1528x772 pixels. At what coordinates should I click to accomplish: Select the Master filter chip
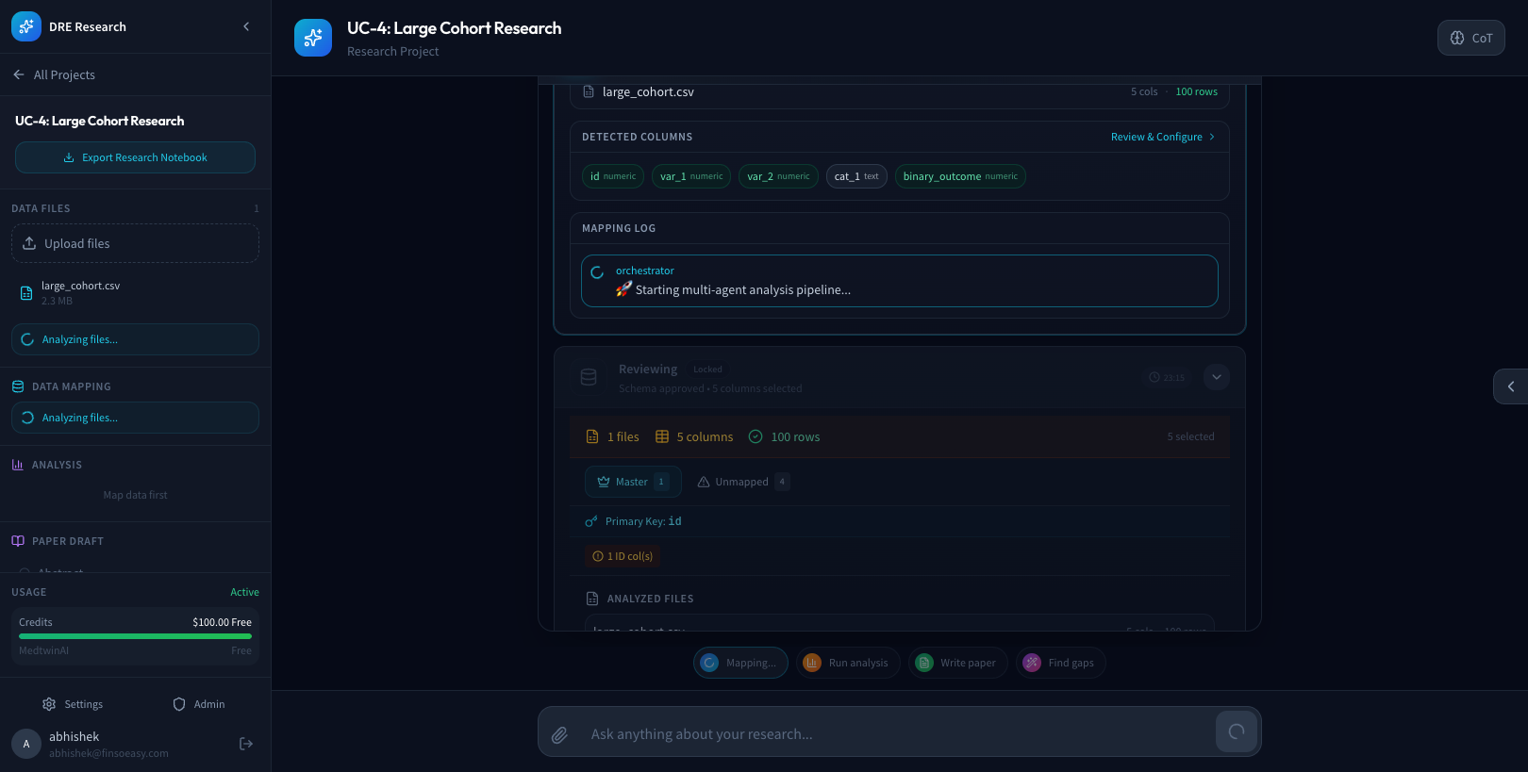(632, 482)
